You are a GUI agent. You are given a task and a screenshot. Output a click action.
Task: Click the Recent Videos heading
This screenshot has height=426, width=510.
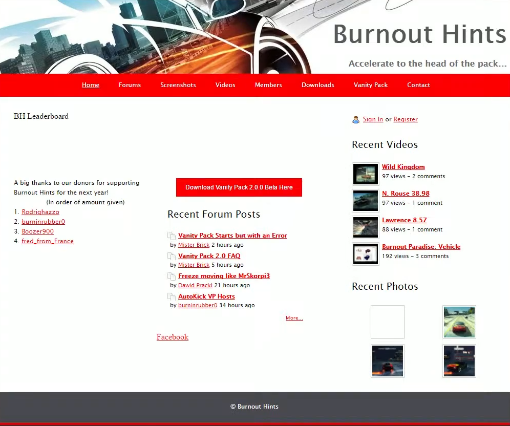coord(385,145)
